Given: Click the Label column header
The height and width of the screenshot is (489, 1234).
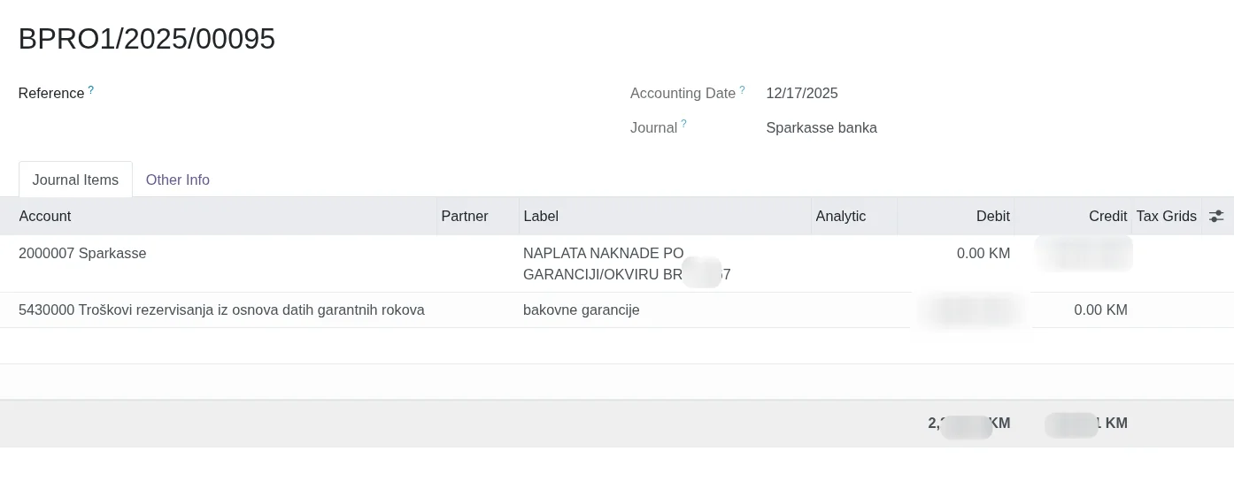Looking at the screenshot, I should (541, 216).
